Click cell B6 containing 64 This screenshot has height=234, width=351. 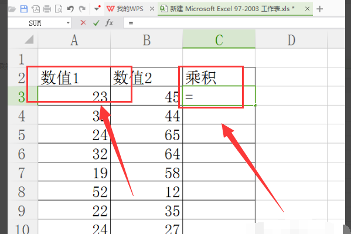[x=146, y=153]
